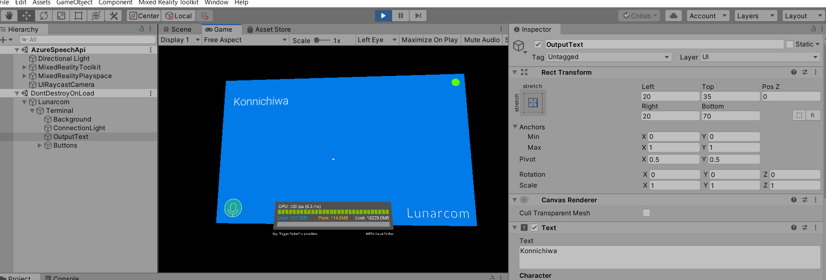
Task: Click the Hierarchy search field
Action: coord(87,40)
